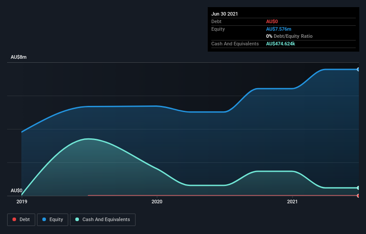The height and width of the screenshot is (234, 366).
Task: Select the Cash And Equivalents endpoint marker
Action: 358,188
